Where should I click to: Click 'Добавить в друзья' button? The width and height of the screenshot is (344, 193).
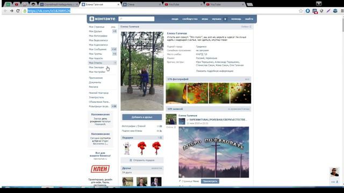[142, 117]
